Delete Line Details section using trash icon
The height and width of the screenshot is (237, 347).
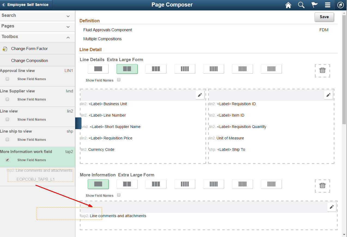point(322,70)
